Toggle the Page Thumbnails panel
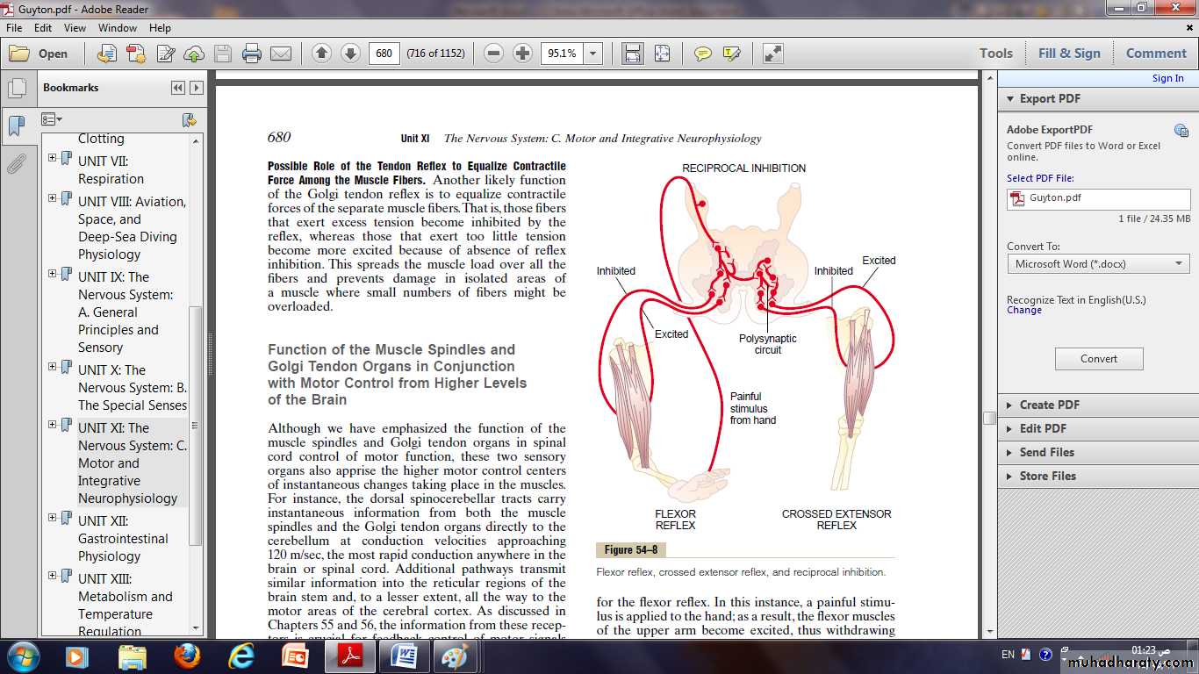Viewport: 1199px width, 674px height. [x=16, y=89]
